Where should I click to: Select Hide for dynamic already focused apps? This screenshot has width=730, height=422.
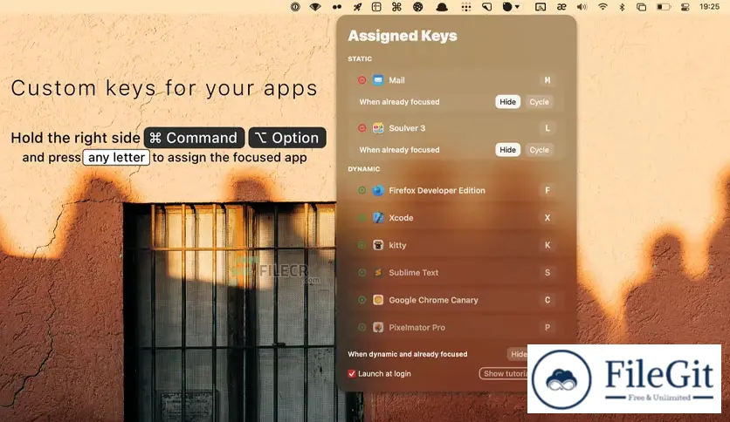(518, 354)
